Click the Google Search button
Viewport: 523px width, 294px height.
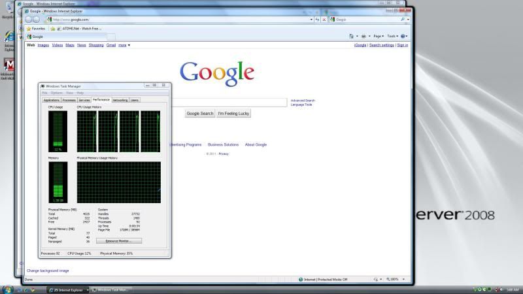tap(200, 113)
